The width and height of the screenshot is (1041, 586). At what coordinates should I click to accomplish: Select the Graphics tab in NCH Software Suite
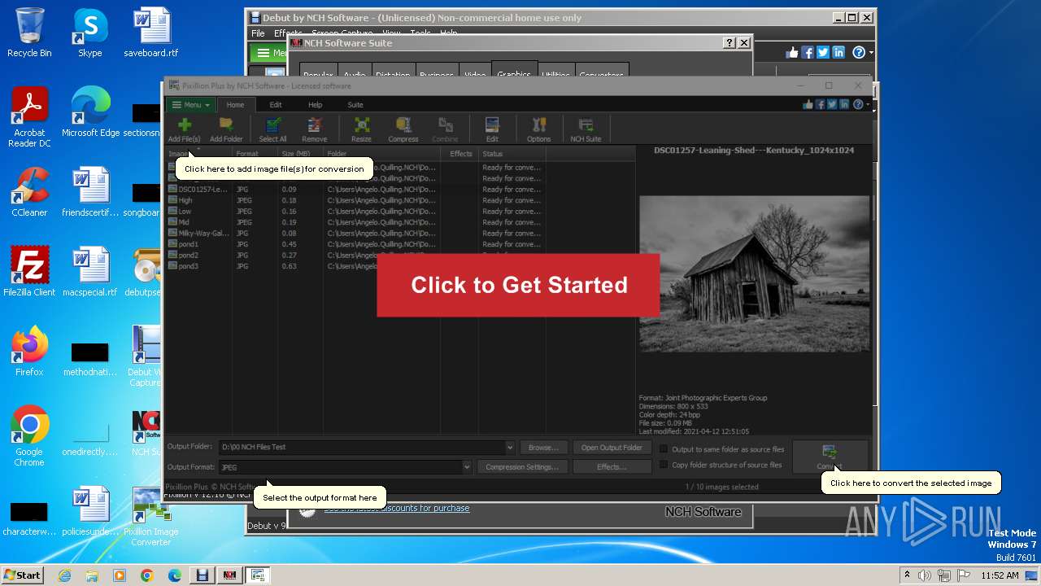click(514, 72)
